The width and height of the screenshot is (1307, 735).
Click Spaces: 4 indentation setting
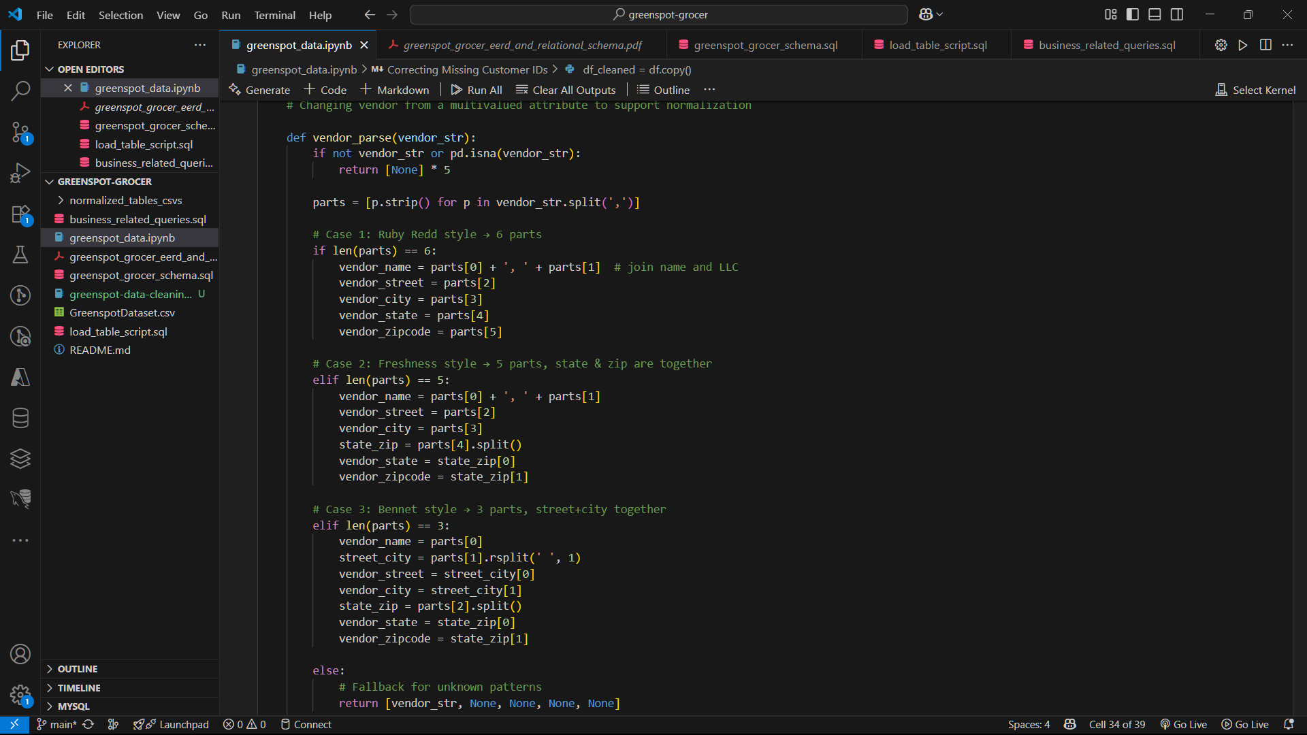[1029, 725]
